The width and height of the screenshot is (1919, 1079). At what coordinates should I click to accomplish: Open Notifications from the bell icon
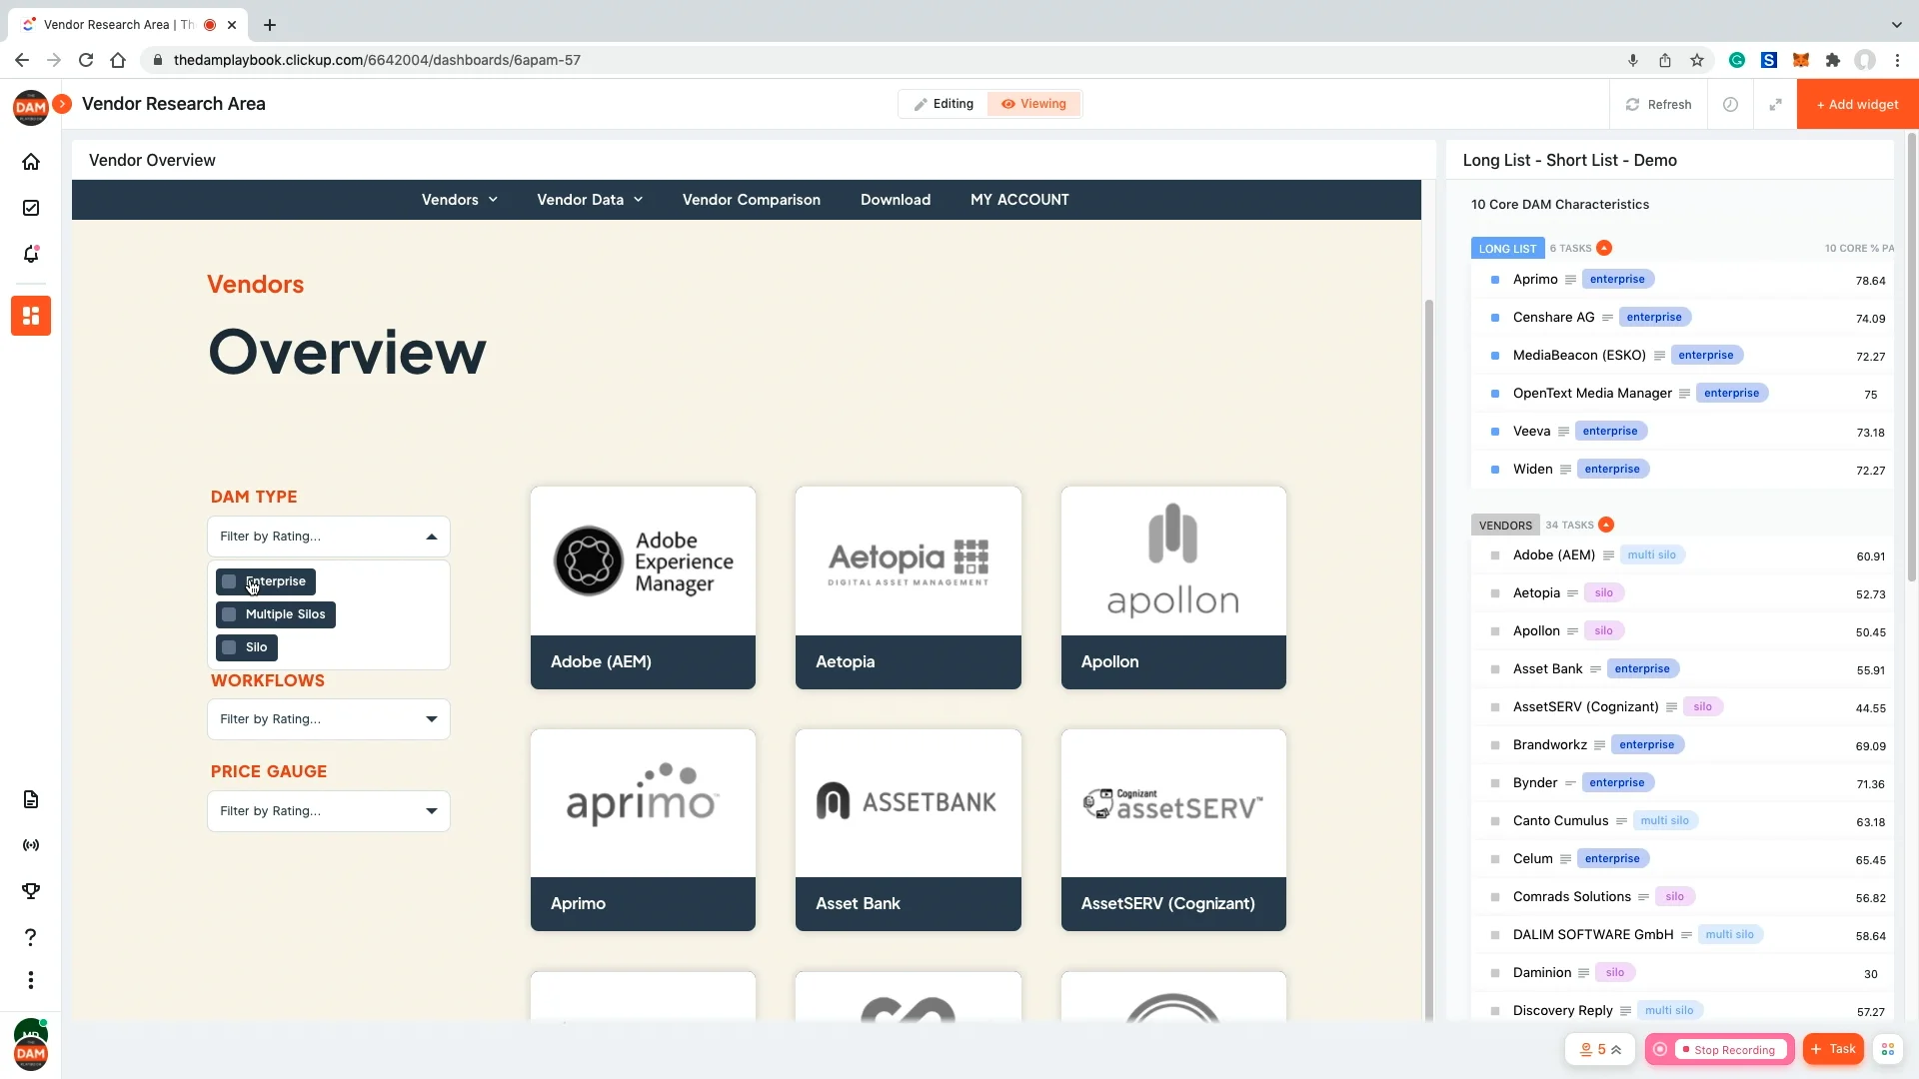point(30,254)
